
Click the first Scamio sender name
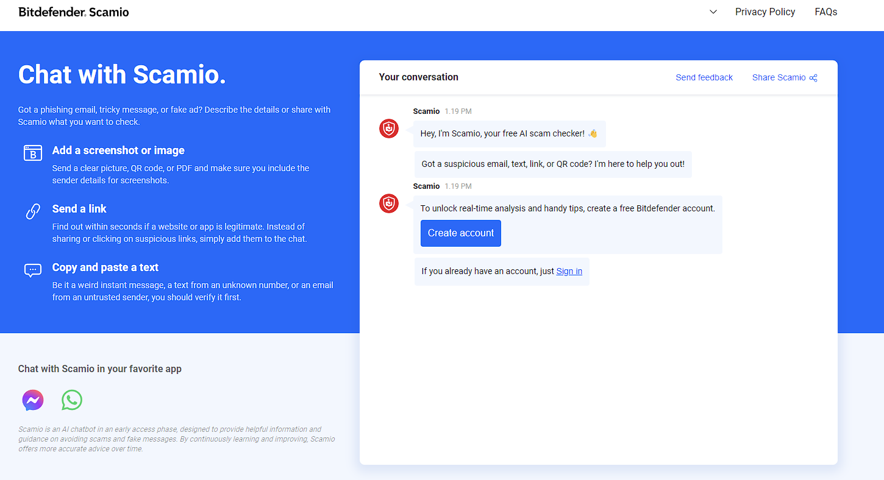pos(426,111)
